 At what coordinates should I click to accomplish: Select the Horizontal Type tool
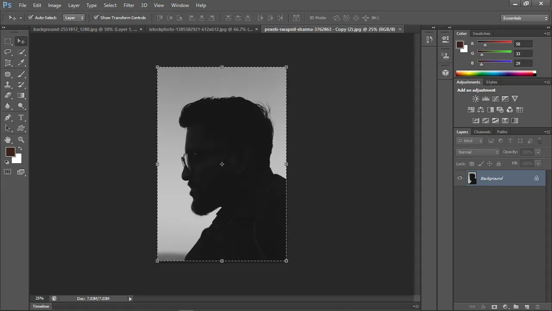(x=21, y=117)
